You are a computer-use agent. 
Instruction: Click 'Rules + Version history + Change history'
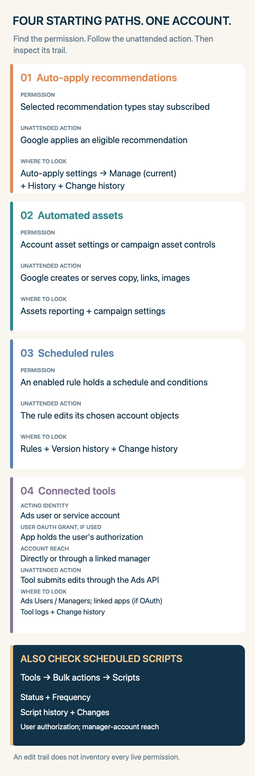tap(99, 449)
